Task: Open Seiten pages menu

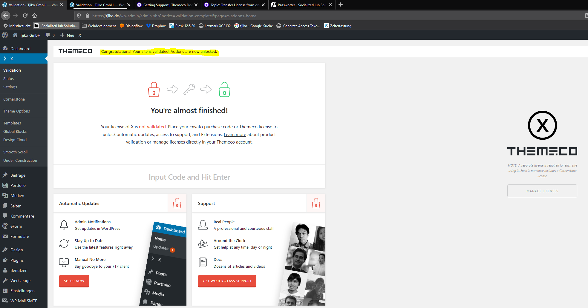Action: point(24,206)
